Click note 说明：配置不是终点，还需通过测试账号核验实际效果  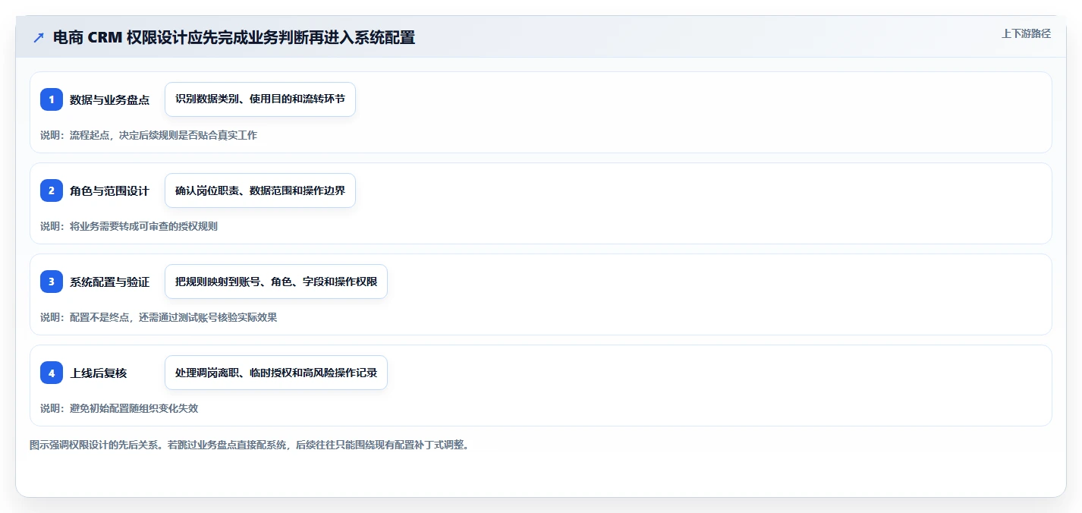pos(159,317)
